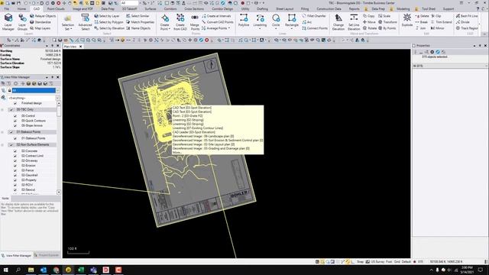Pick Point : 2 entry in selection popup
The image size is (489, 275).
pyautogui.click(x=187, y=115)
